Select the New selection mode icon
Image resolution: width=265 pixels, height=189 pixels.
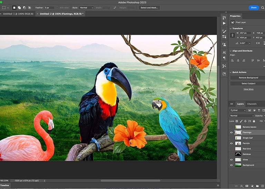click(x=14, y=8)
